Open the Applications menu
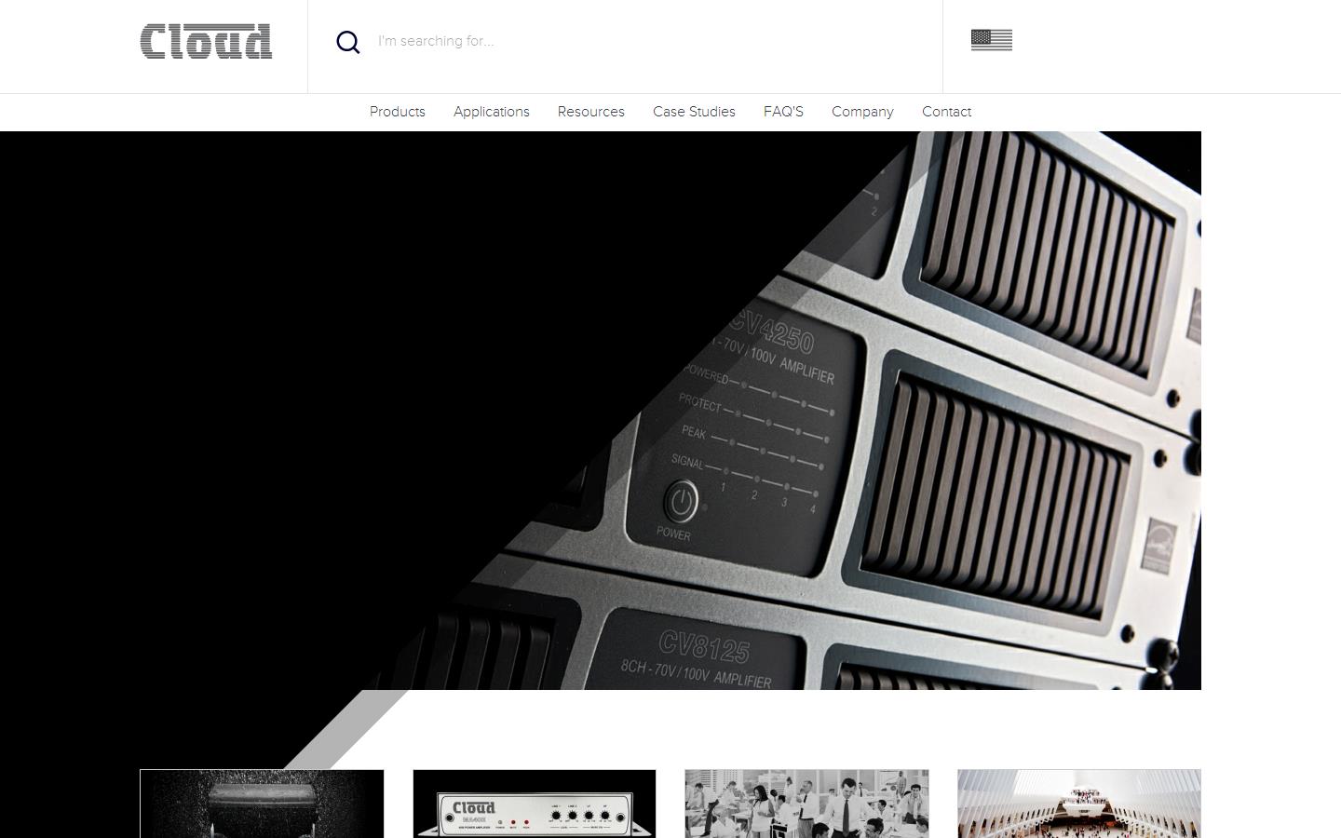 492,112
